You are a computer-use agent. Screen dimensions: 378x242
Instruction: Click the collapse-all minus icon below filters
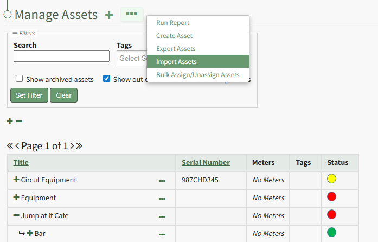tap(19, 122)
